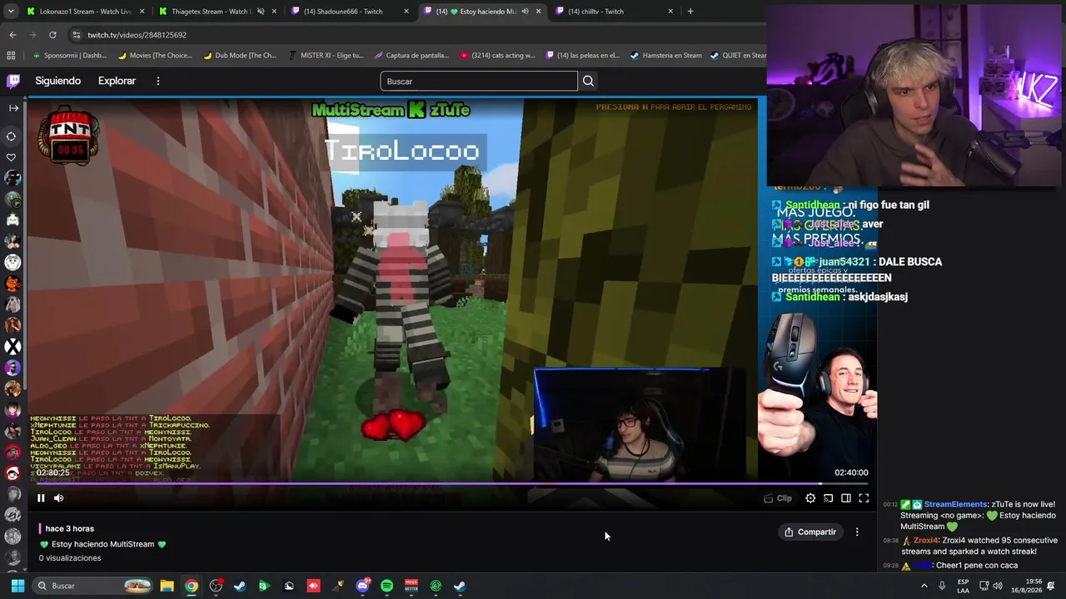Cast the video to a device
The image size is (1066, 599).
[829, 498]
